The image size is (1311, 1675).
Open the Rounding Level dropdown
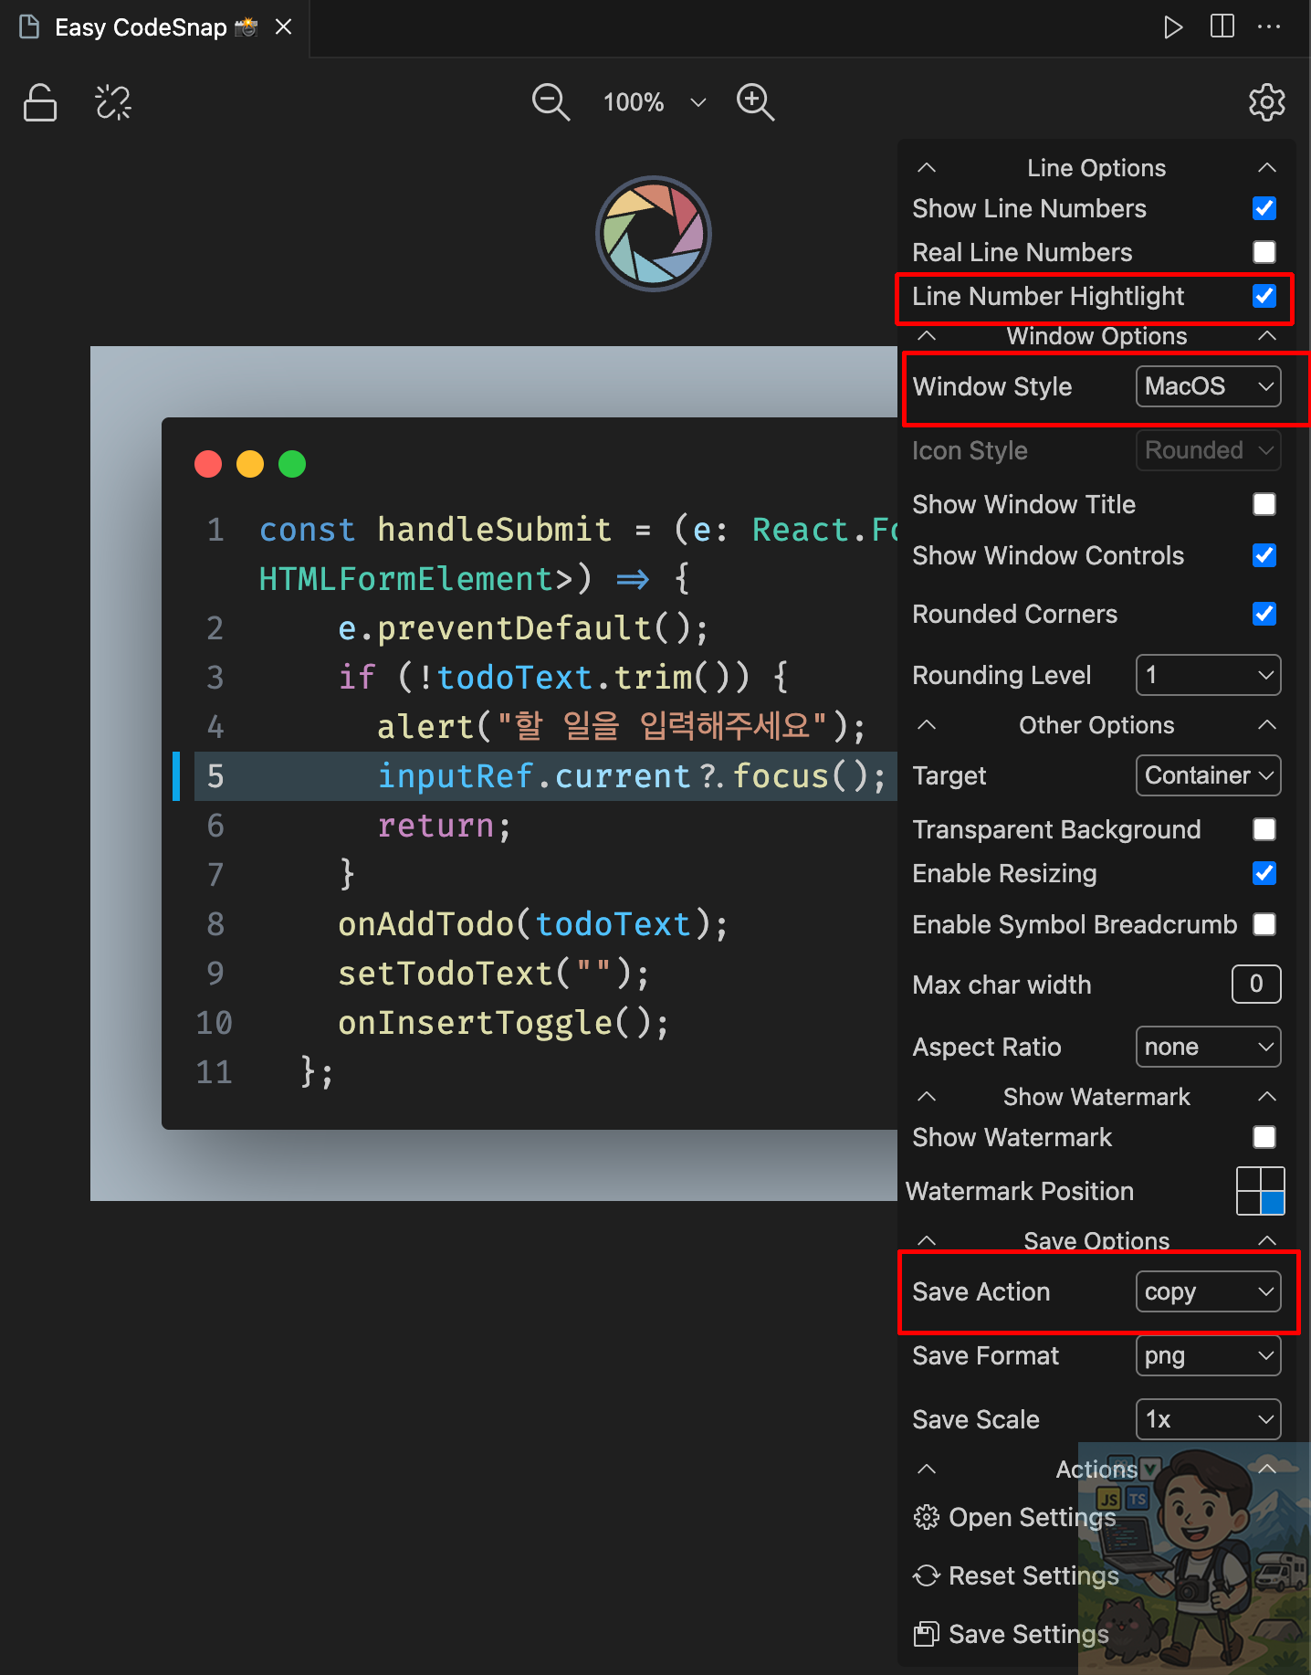coord(1208,675)
